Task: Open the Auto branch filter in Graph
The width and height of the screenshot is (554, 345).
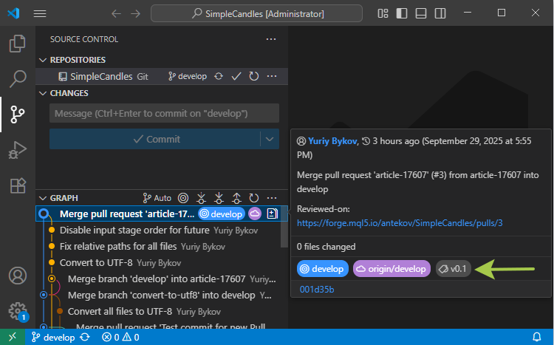Action: point(157,198)
